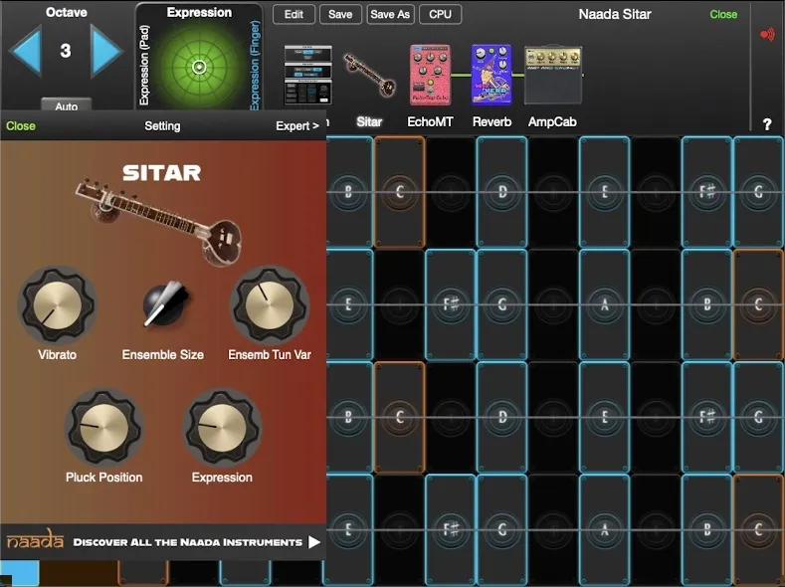Play the E pad in the top row

coord(604,192)
